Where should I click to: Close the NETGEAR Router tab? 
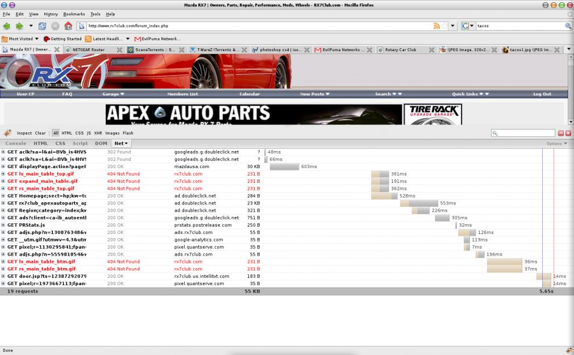[x=119, y=50]
